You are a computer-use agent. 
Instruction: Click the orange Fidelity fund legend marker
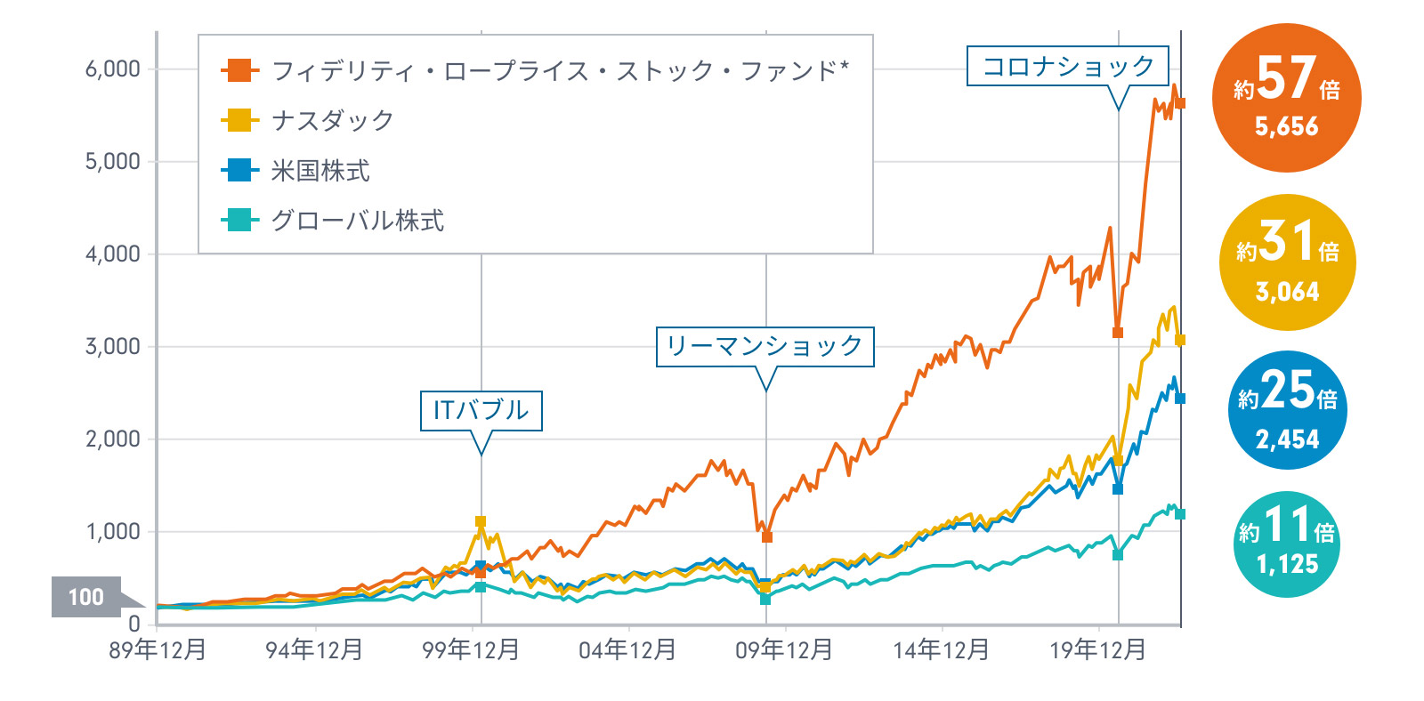click(x=239, y=70)
